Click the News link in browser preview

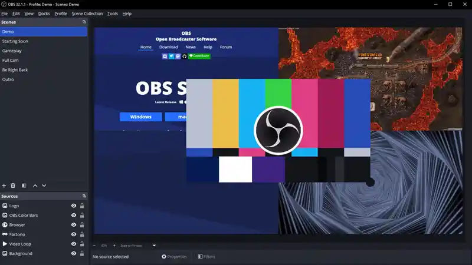(x=191, y=47)
